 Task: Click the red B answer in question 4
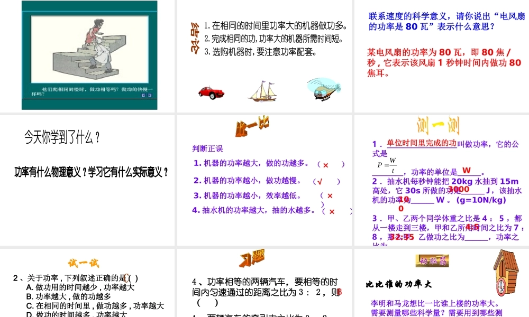pos(339,292)
